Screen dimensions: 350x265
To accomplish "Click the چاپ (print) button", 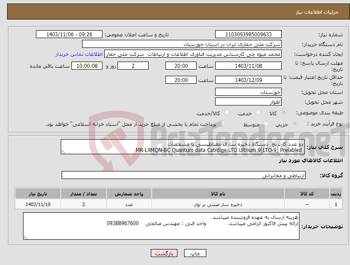I will [195, 253].
